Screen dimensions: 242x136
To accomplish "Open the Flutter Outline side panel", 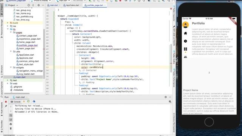I will click(174, 57).
